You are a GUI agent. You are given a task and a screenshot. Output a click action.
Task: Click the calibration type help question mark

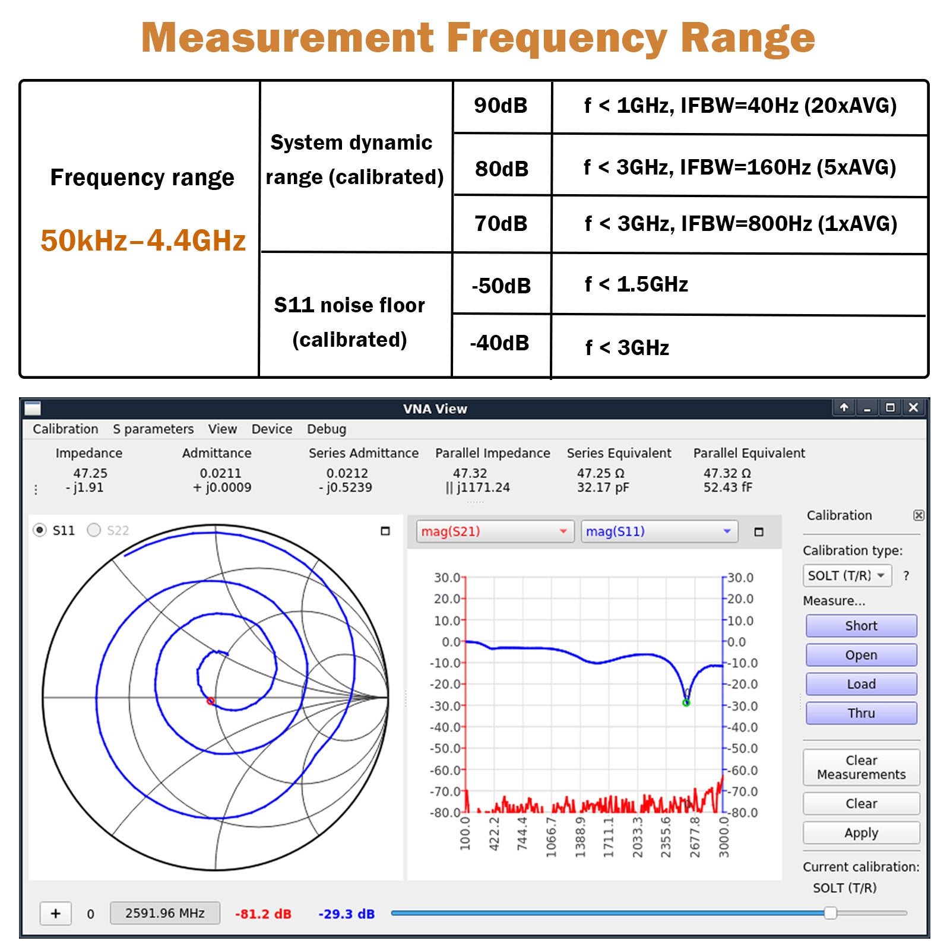pos(906,576)
